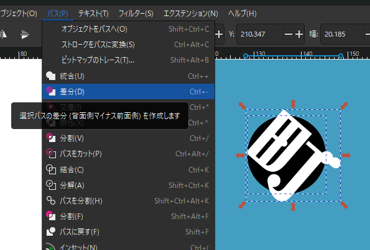Choose ビットマップのトレース(T)... entry
The width and height of the screenshot is (370, 250).
[128, 60]
